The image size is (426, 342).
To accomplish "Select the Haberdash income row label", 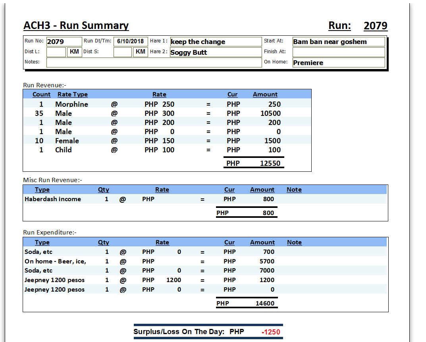I will coord(53,199).
